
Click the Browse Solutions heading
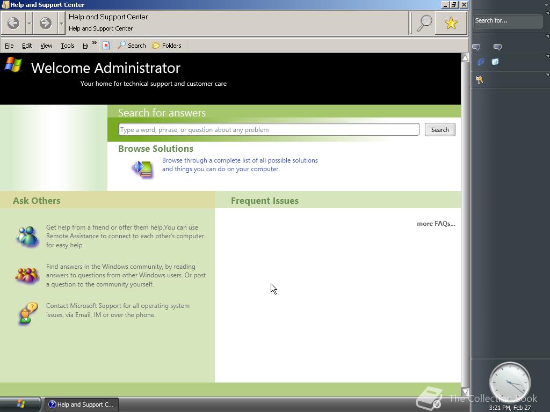pos(156,149)
